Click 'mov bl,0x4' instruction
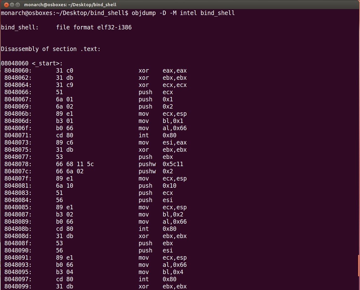The height and width of the screenshot is (290, 360). (161, 272)
